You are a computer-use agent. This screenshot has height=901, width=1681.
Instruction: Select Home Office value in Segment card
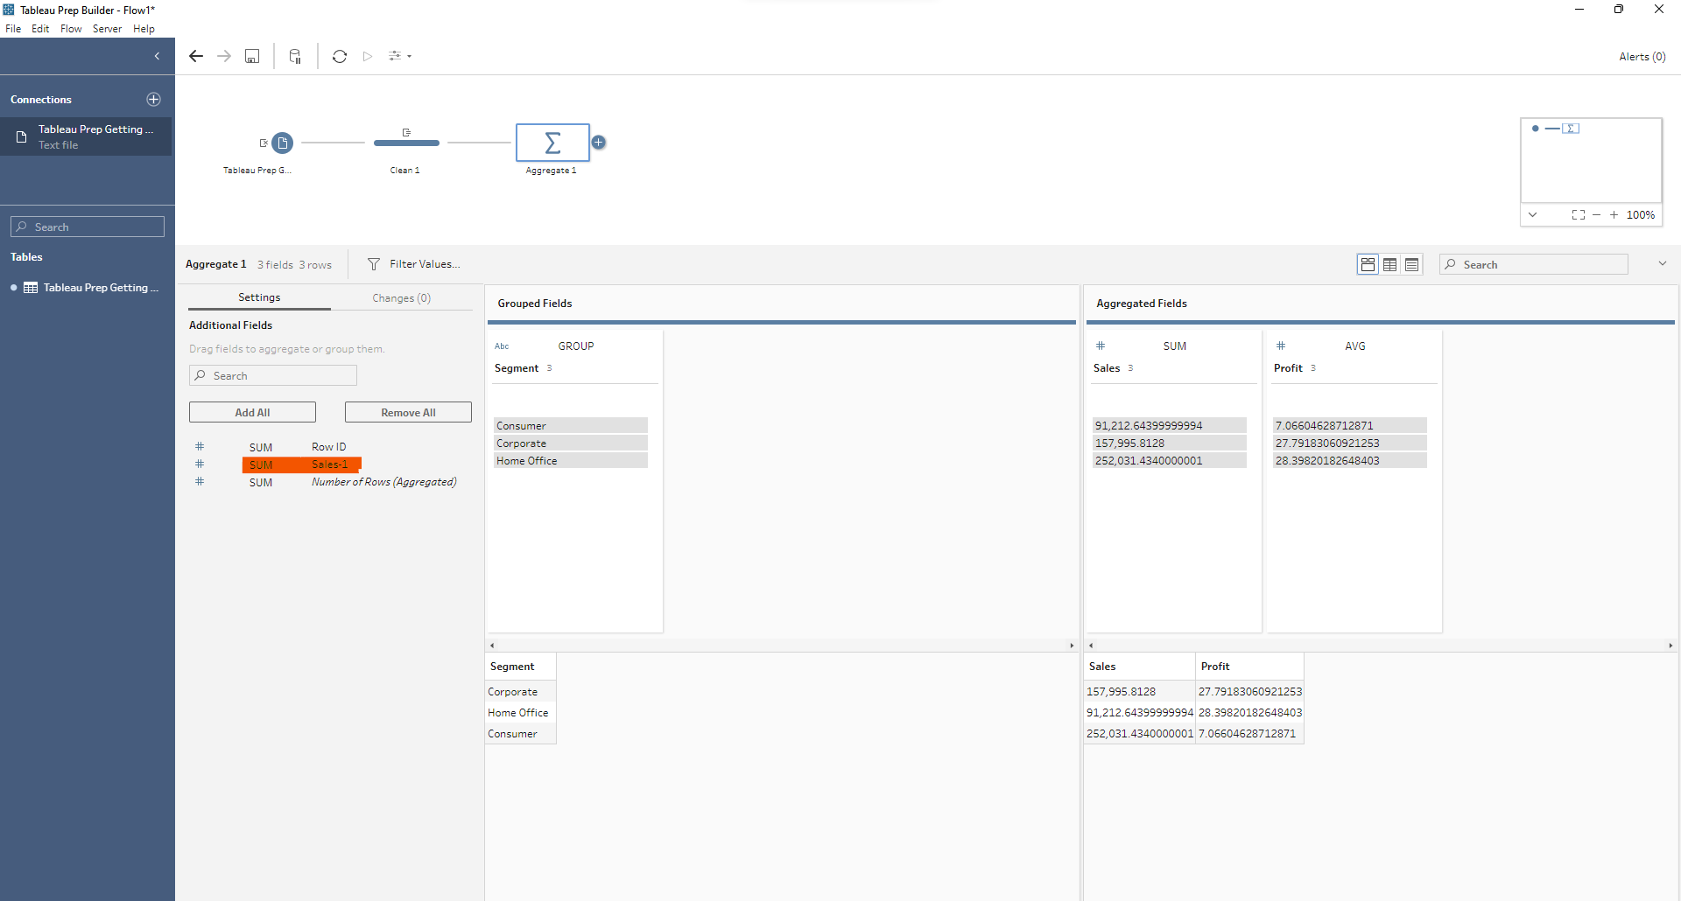(571, 460)
